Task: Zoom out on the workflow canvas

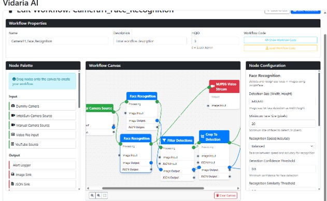Action: coord(98,195)
